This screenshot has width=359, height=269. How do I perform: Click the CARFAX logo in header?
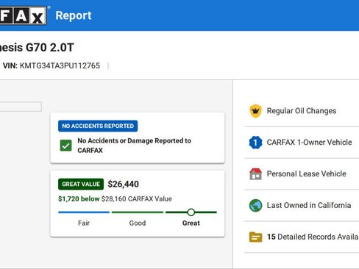point(24,15)
